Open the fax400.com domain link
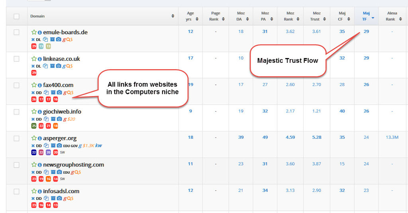Image resolution: width=408 pixels, height=213 pixels. tap(58, 85)
